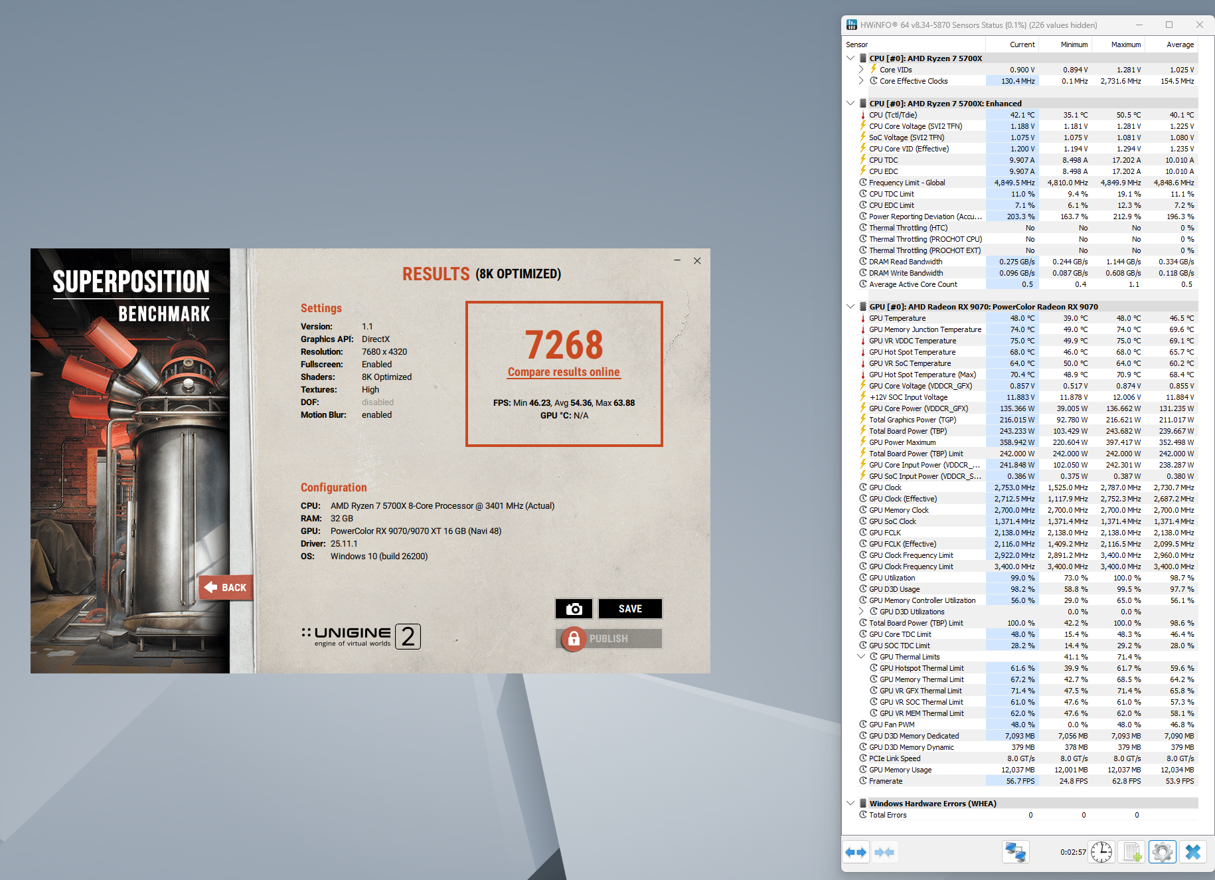The height and width of the screenshot is (880, 1215).
Task: Close the Superposition results window
Action: click(x=697, y=260)
